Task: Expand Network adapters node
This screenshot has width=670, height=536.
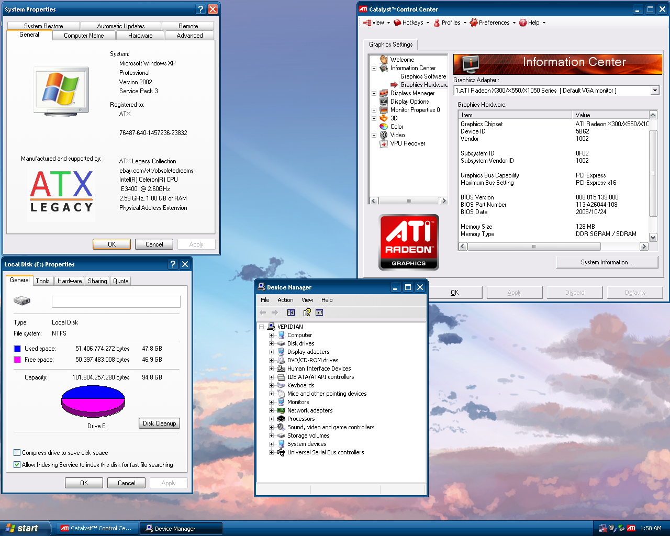Action: click(x=271, y=410)
